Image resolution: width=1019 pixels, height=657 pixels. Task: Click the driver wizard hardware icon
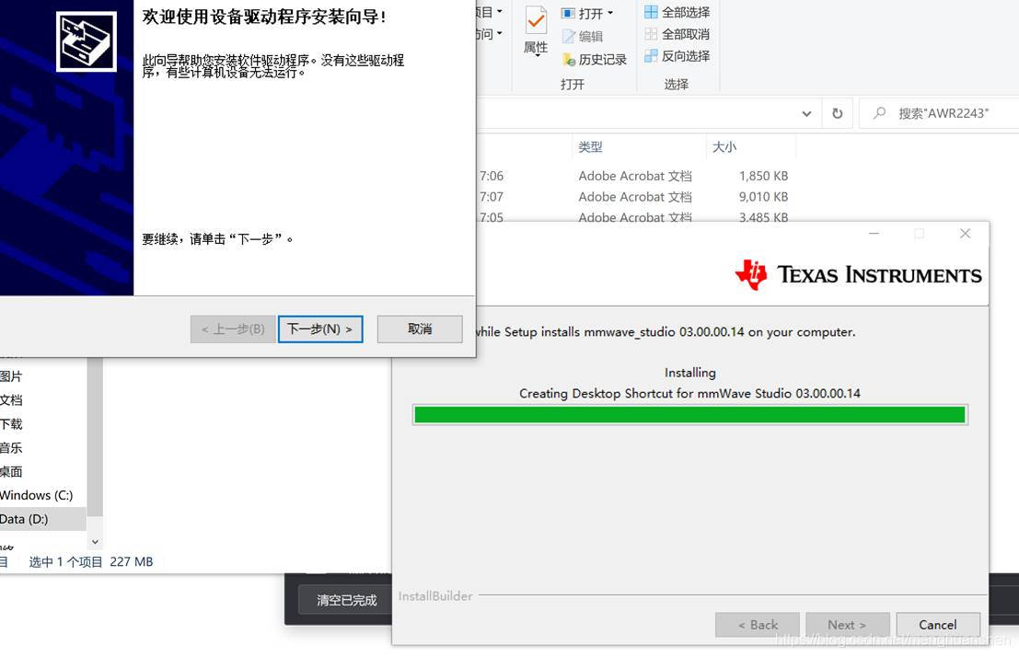pos(87,41)
